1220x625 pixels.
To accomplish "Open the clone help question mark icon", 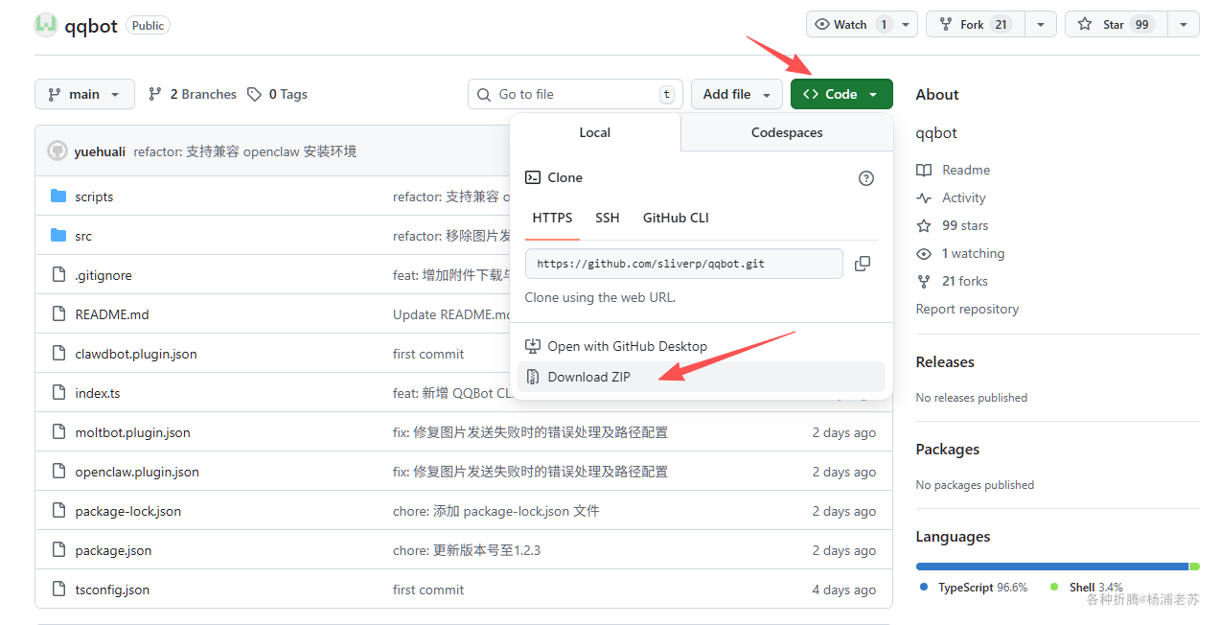I will (866, 178).
